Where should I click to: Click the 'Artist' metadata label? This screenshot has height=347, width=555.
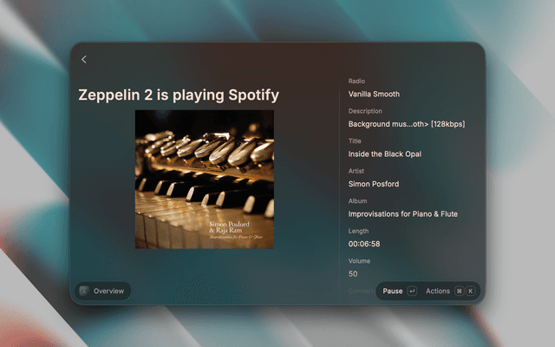coord(356,171)
